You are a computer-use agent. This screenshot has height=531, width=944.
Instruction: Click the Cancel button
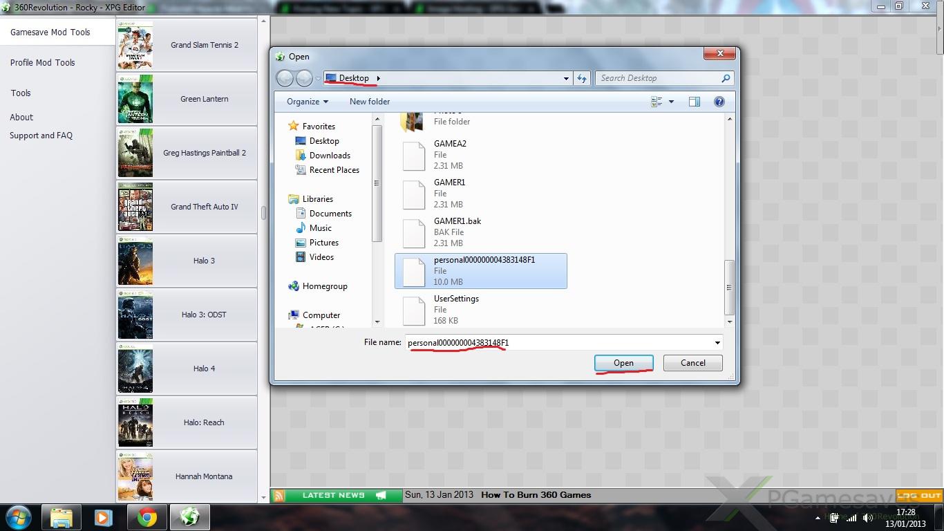[x=692, y=363]
